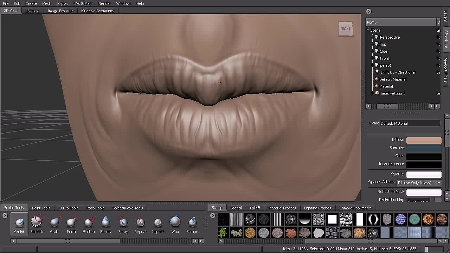Screen dimensions: 450x253
Task: Switch to the Paint Tools tab
Action: 41,208
